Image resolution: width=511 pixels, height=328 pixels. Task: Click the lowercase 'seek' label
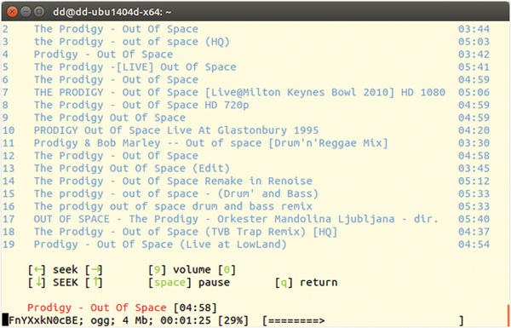(x=66, y=270)
